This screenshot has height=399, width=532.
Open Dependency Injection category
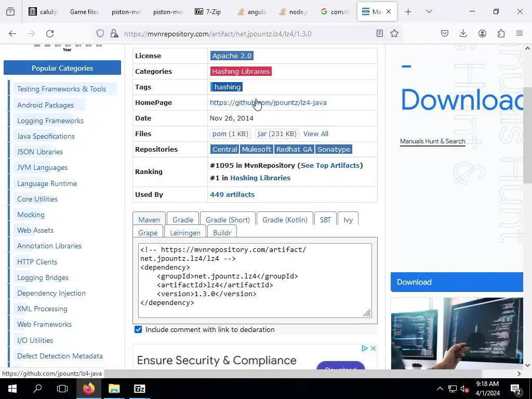(51, 293)
